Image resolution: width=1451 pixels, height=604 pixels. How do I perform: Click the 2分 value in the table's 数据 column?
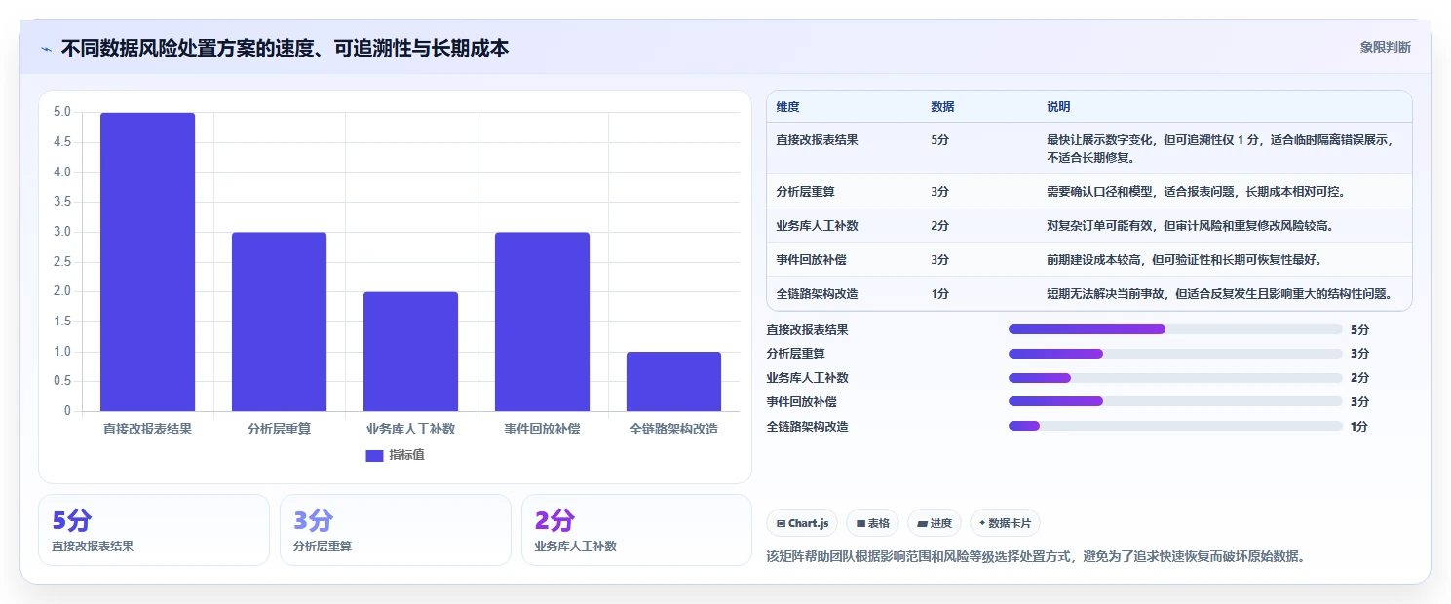[x=939, y=226]
